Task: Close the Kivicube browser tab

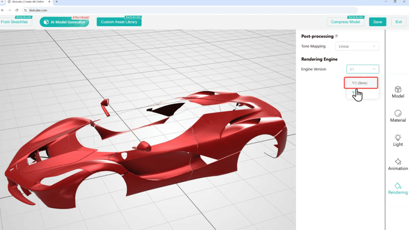Action: [49, 2]
